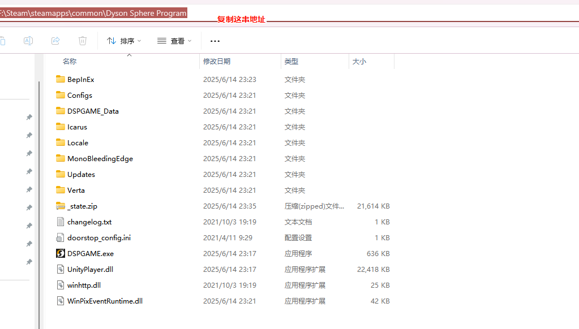Select the DSPGAME_Data folder icon
Viewport: 579px width, 329px height.
(x=61, y=111)
